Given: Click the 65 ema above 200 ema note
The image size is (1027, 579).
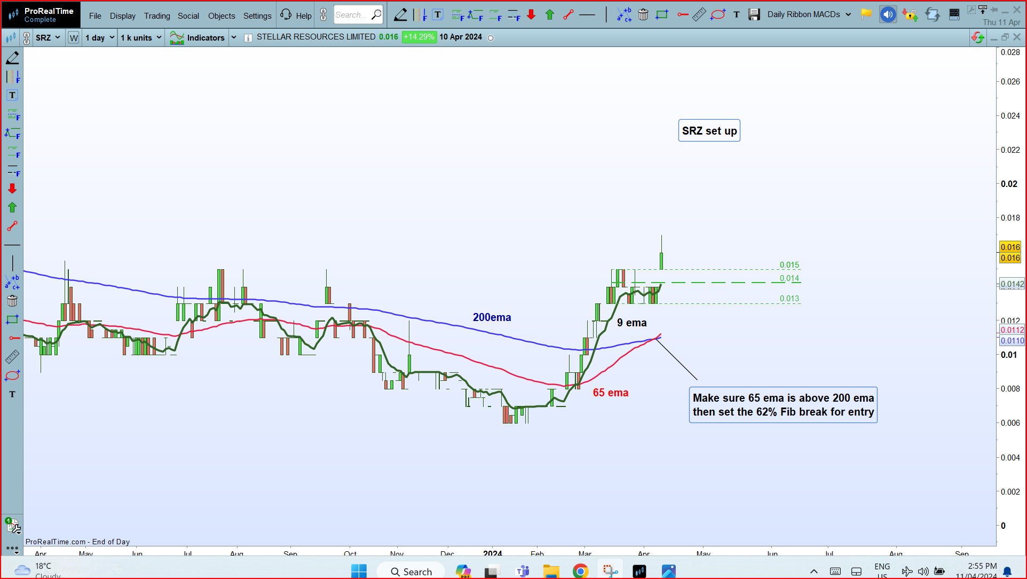Looking at the screenshot, I should (x=783, y=405).
